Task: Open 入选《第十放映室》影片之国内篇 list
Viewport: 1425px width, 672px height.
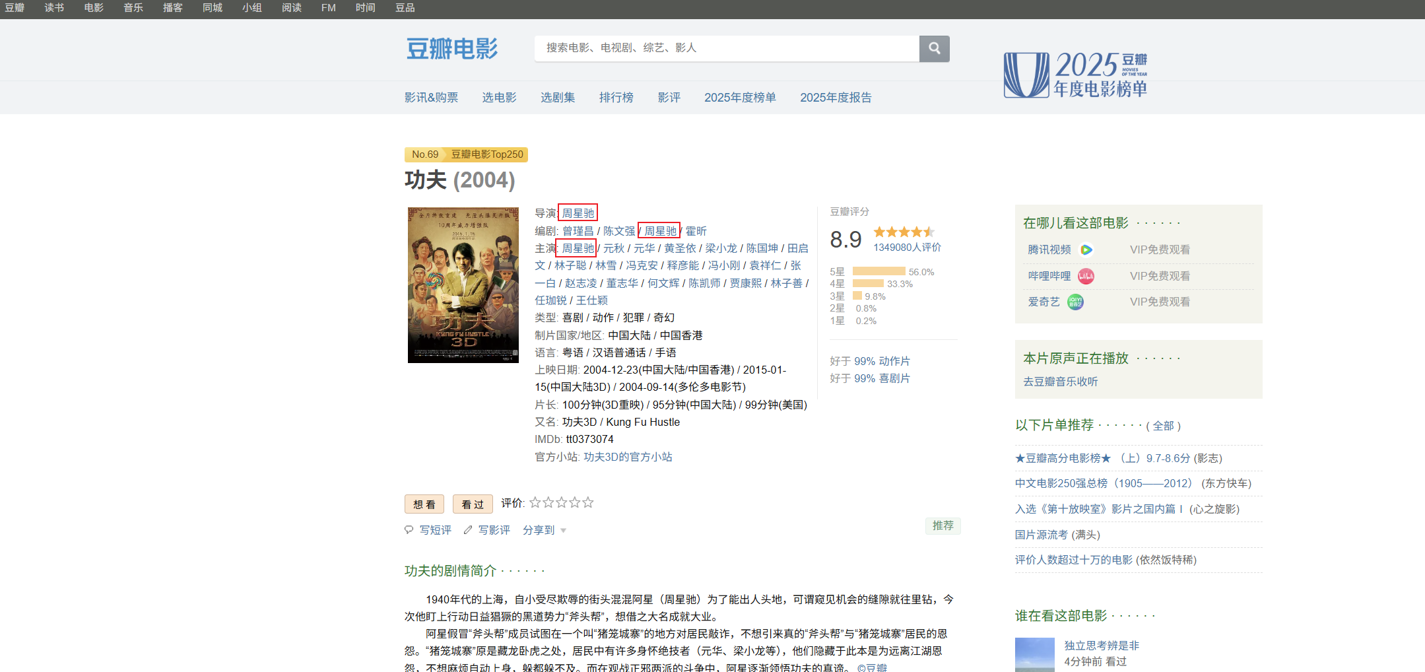Action: click(1099, 509)
